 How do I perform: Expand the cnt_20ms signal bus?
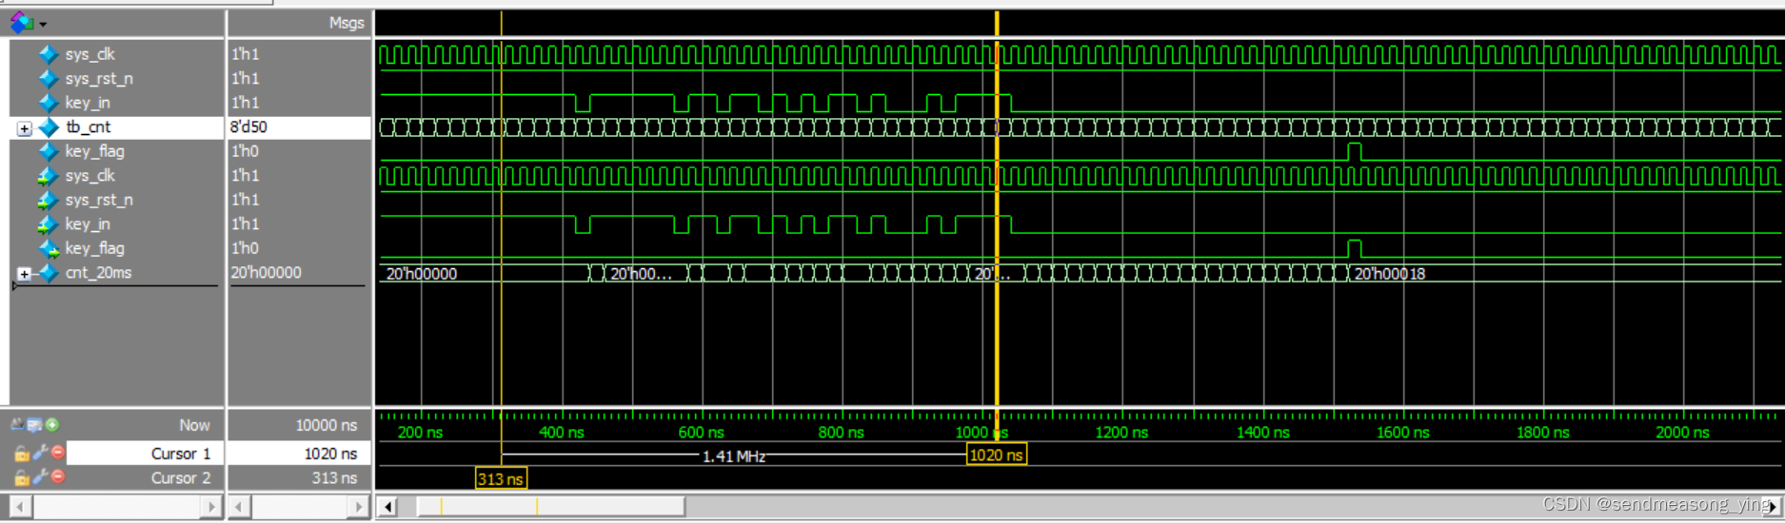(25, 274)
